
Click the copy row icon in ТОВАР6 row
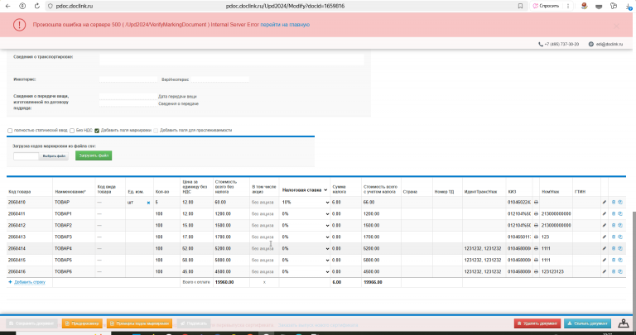(x=620, y=271)
